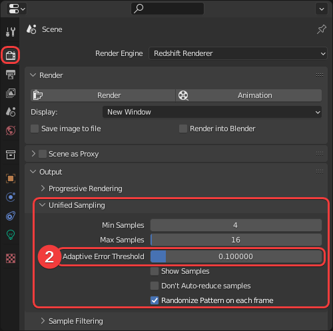333x331 pixels.
Task: Open the Render Engine dropdown
Action: (x=238, y=53)
